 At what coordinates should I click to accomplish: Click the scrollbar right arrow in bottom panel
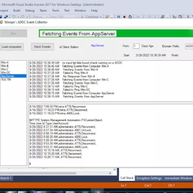tap(110, 173)
